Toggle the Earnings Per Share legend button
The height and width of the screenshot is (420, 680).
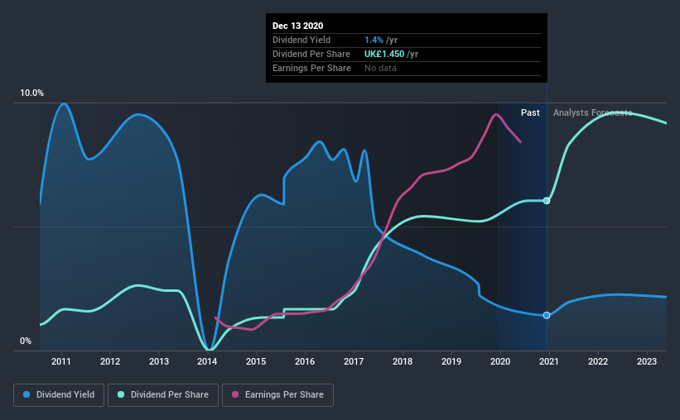(x=278, y=395)
